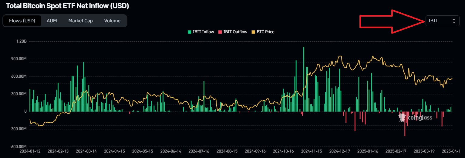Click the 2024-02-13 date label
The image size is (465, 158).
pyautogui.click(x=58, y=151)
